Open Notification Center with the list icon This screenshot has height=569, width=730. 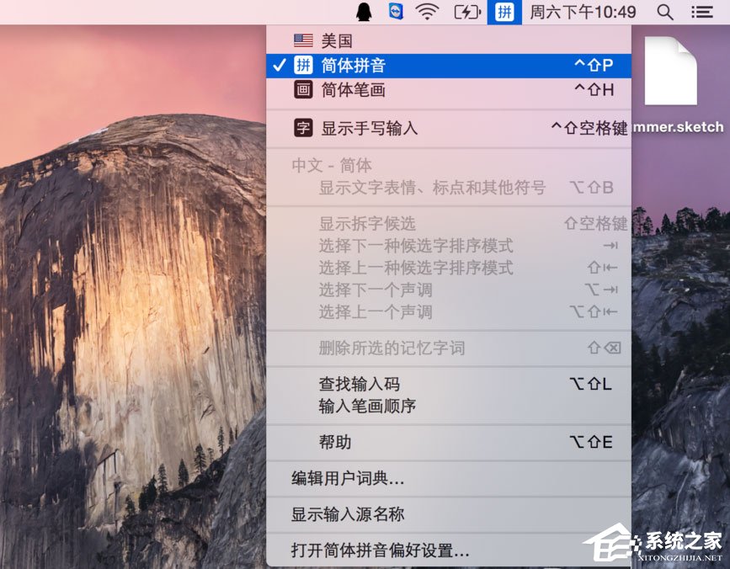701,12
